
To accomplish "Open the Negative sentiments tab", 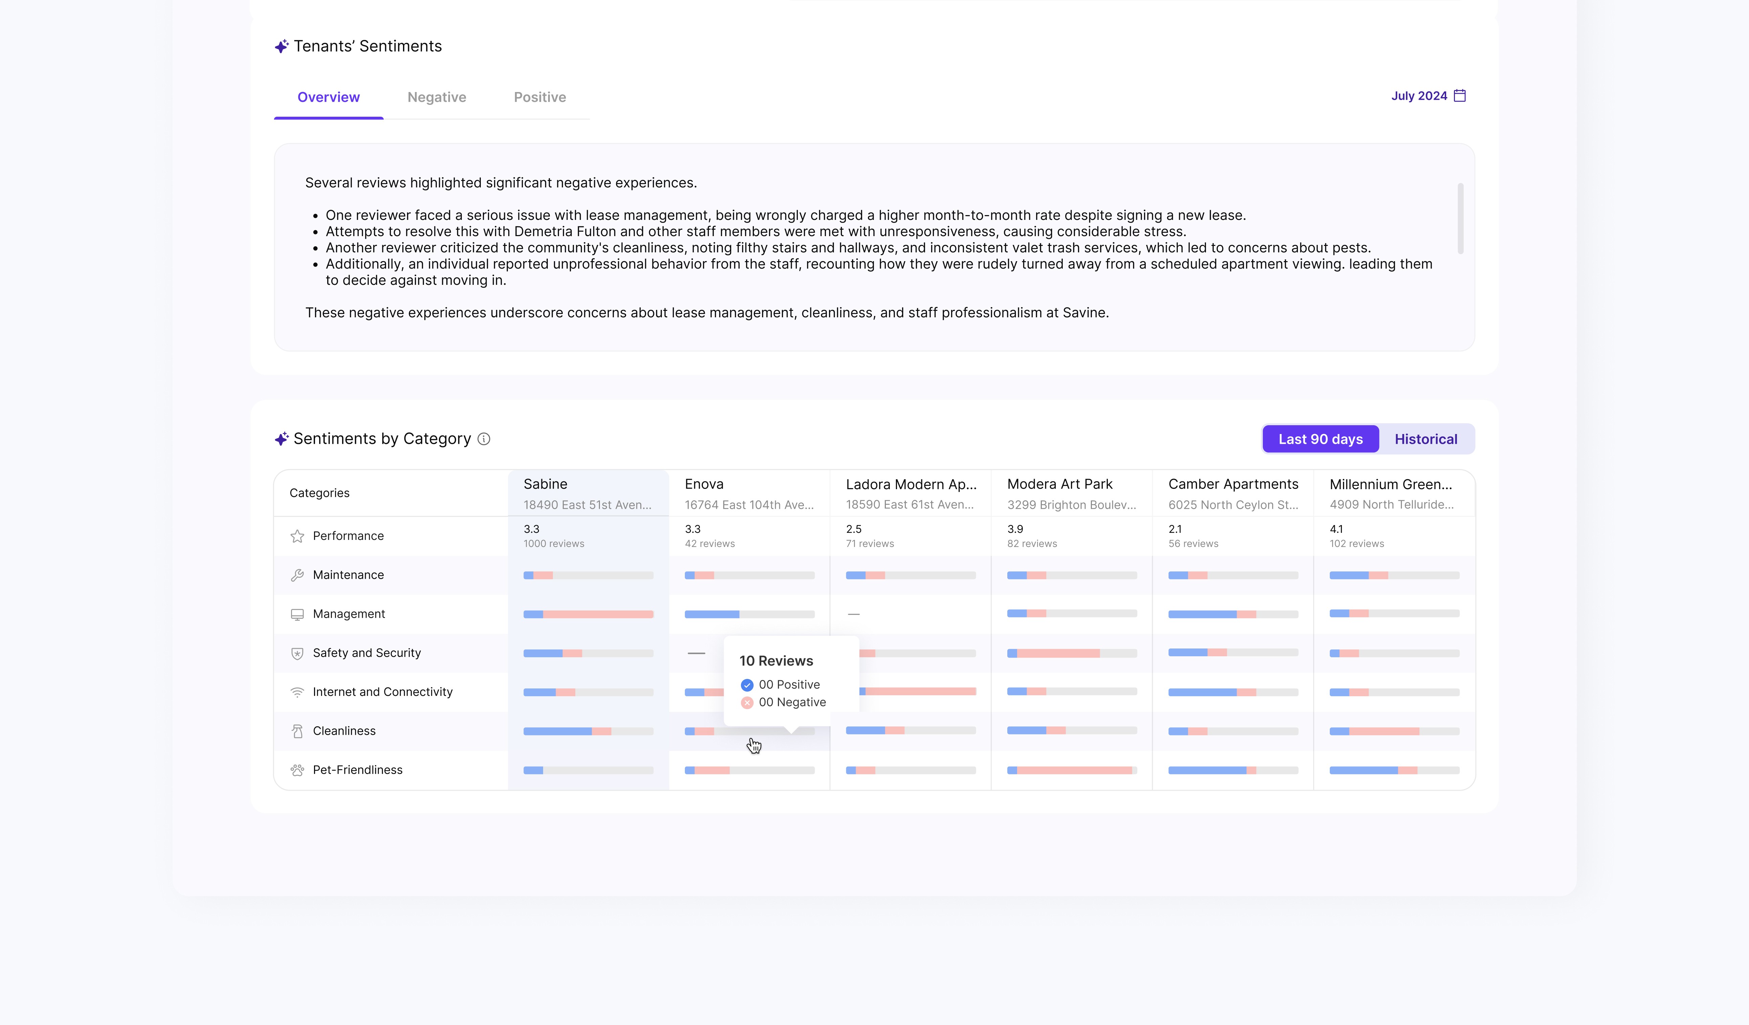I will [x=436, y=97].
